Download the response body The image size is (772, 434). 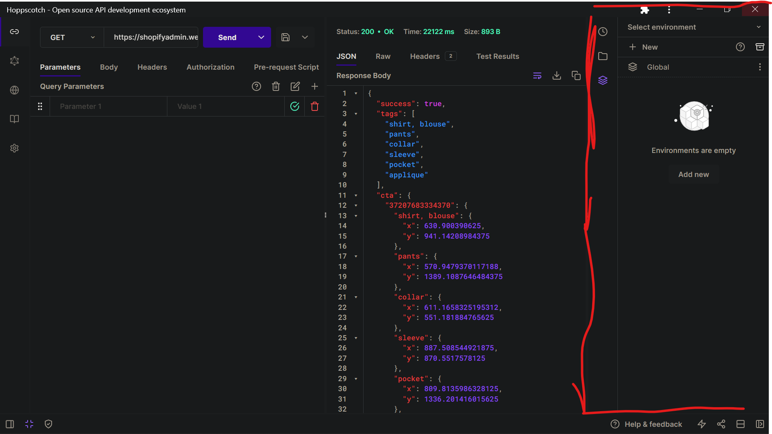[557, 75]
